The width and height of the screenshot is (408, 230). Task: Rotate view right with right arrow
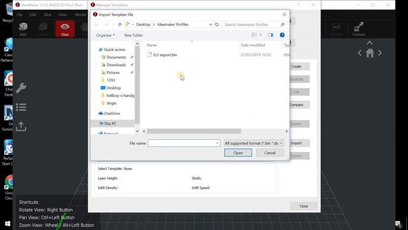380,53
